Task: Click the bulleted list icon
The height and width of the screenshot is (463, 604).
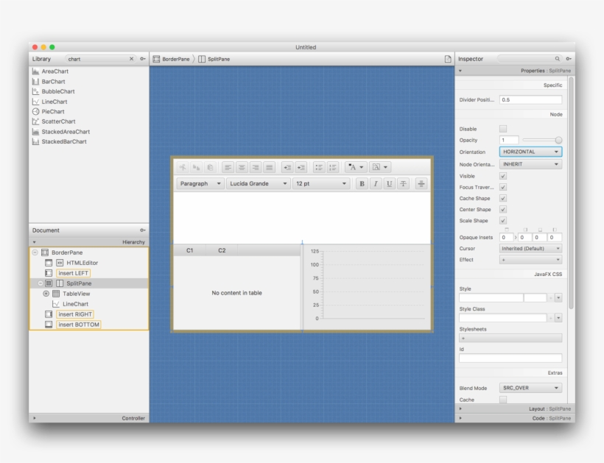Action: tap(319, 168)
